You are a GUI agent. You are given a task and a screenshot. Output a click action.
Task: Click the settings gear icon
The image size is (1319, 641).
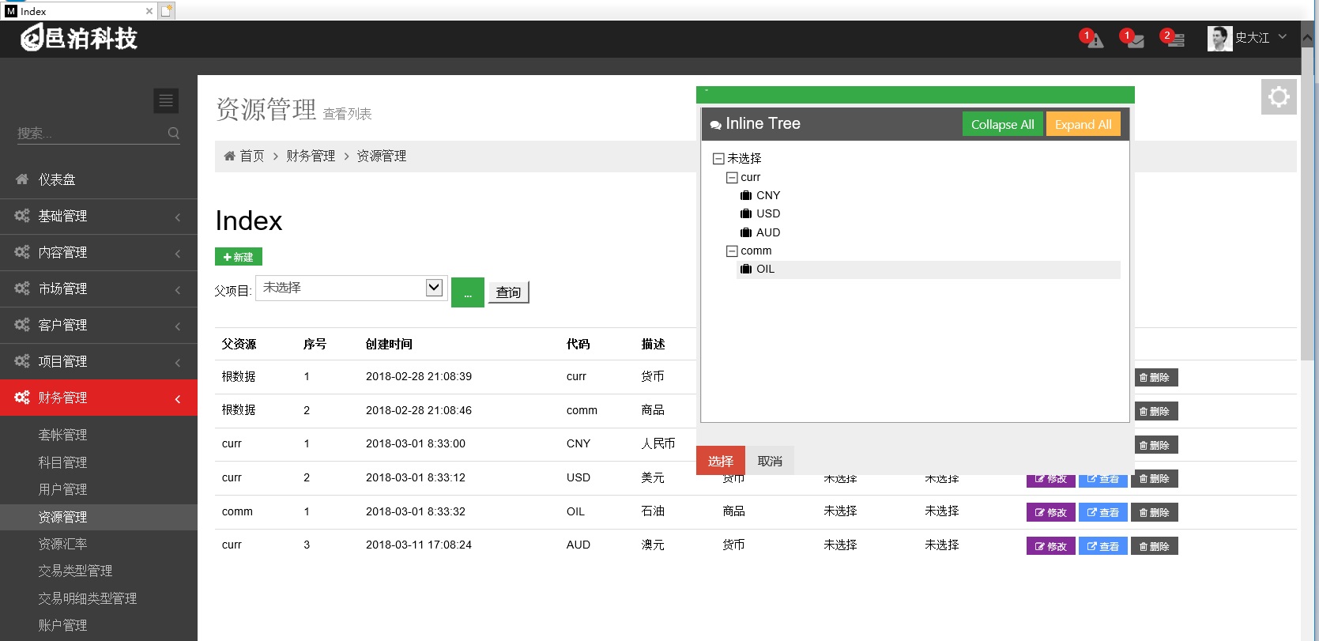tap(1278, 97)
